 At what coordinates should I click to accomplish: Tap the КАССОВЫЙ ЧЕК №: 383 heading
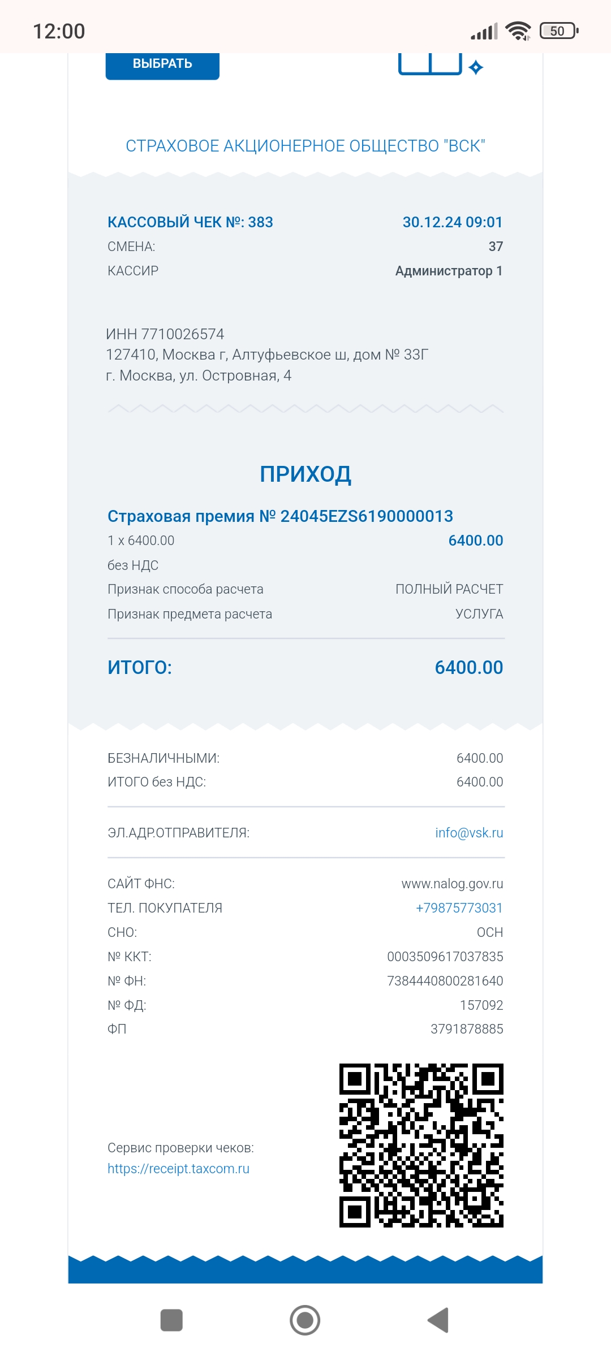pos(190,222)
